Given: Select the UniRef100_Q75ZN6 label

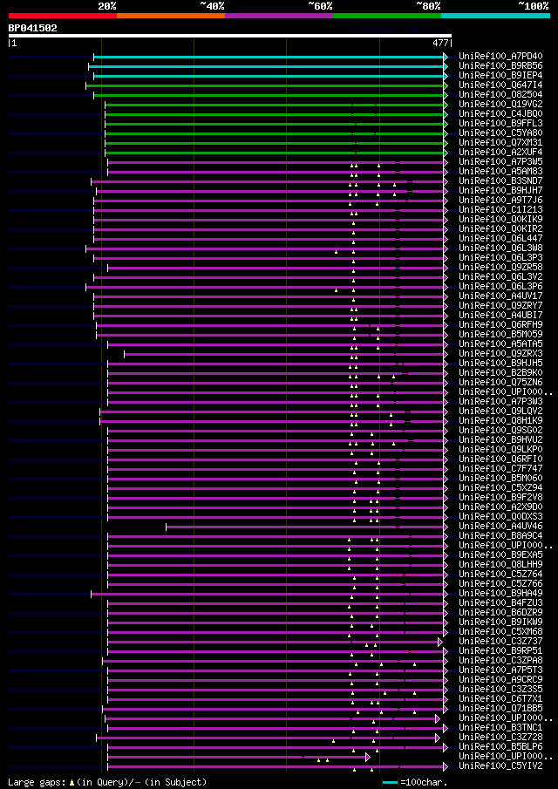Looking at the screenshot, I should [x=500, y=382].
